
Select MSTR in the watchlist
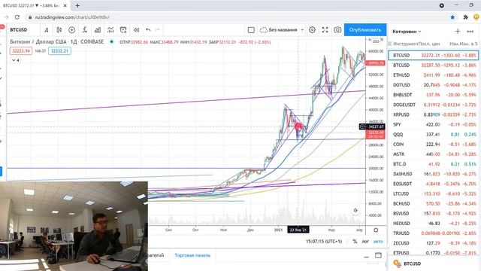[433, 154]
